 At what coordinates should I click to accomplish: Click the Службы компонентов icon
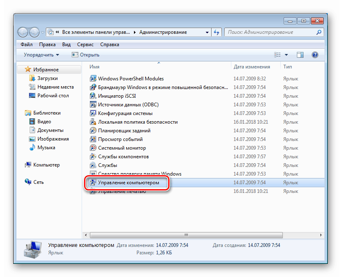[93, 157]
